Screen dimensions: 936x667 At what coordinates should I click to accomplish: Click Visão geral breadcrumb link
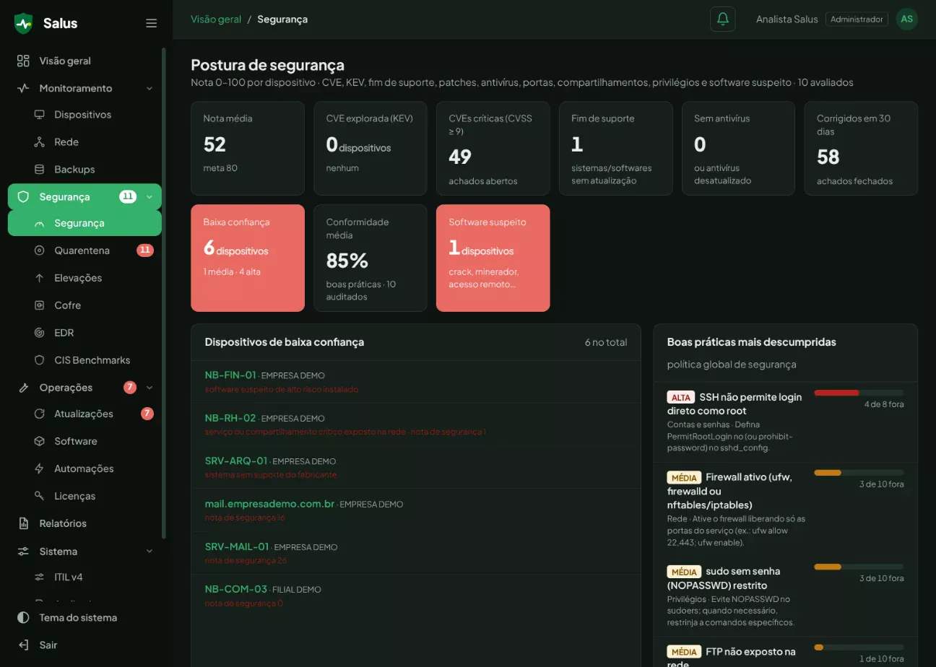(216, 19)
